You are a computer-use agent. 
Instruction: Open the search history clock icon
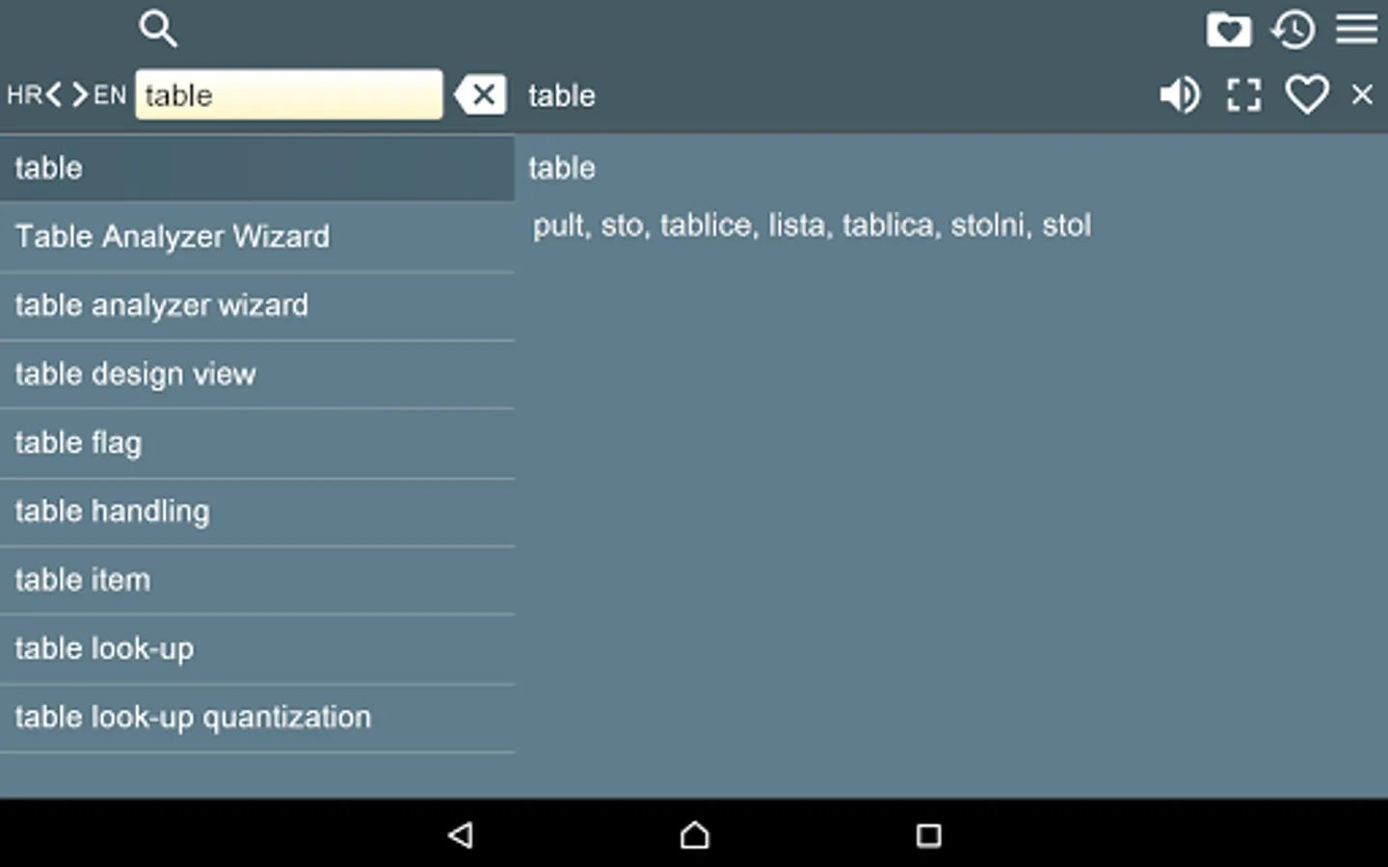1293,30
